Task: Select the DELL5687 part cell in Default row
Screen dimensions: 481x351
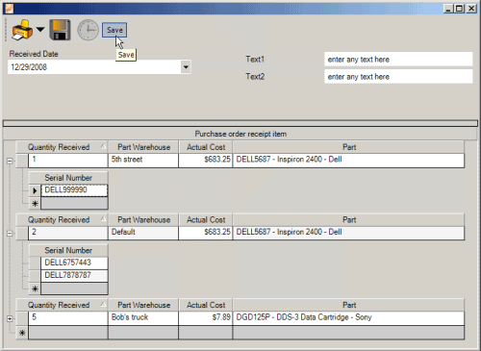Action: (348, 233)
